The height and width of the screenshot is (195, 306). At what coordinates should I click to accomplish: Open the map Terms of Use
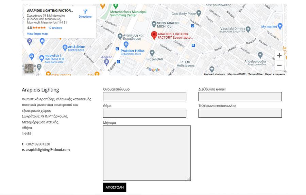click(255, 74)
